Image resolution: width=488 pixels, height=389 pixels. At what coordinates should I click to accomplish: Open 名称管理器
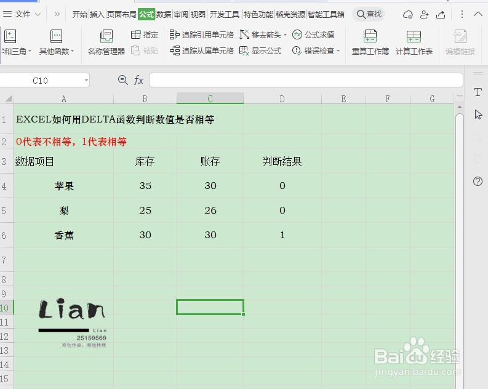(106, 42)
